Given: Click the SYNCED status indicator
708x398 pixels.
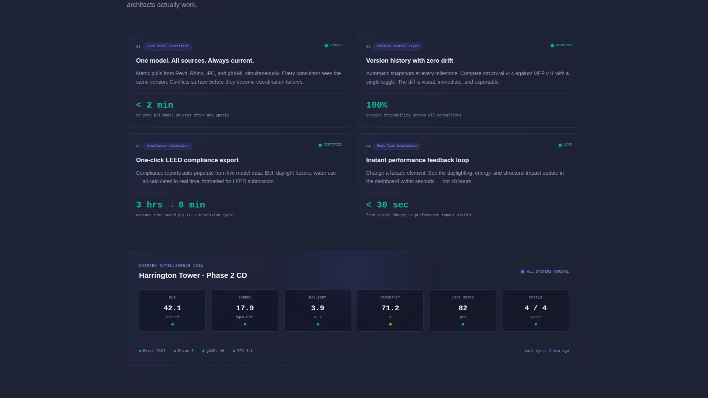Looking at the screenshot, I should point(333,45).
